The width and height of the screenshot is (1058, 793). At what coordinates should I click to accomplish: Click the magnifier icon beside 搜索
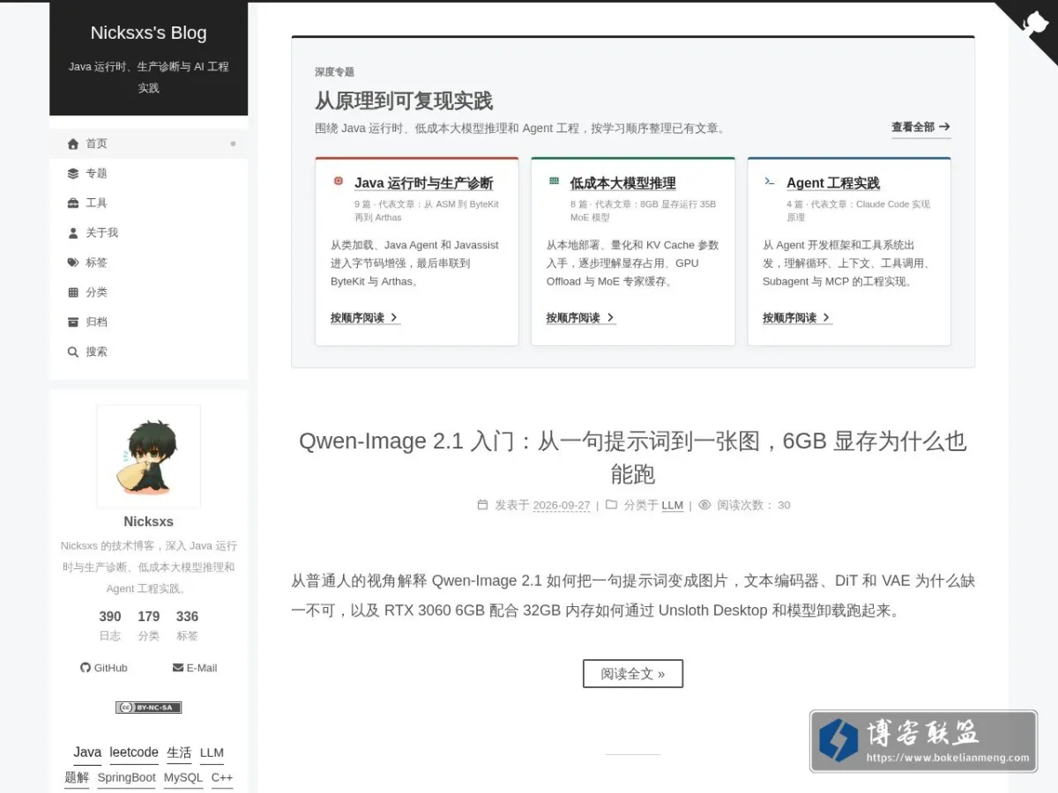click(x=73, y=352)
